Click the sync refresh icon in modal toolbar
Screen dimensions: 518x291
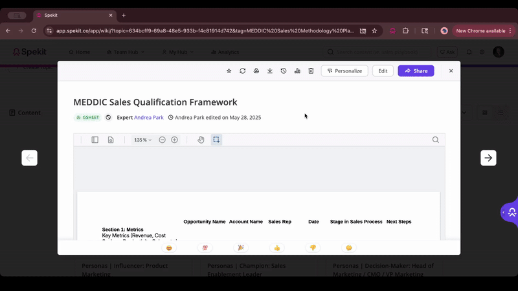(242, 71)
